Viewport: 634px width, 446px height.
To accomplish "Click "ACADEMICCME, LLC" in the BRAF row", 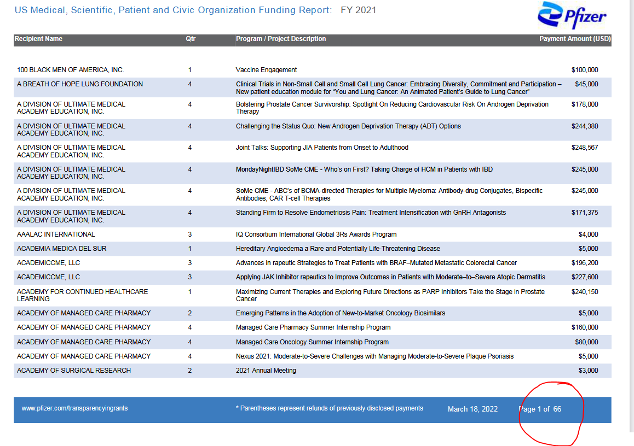I will [49, 263].
